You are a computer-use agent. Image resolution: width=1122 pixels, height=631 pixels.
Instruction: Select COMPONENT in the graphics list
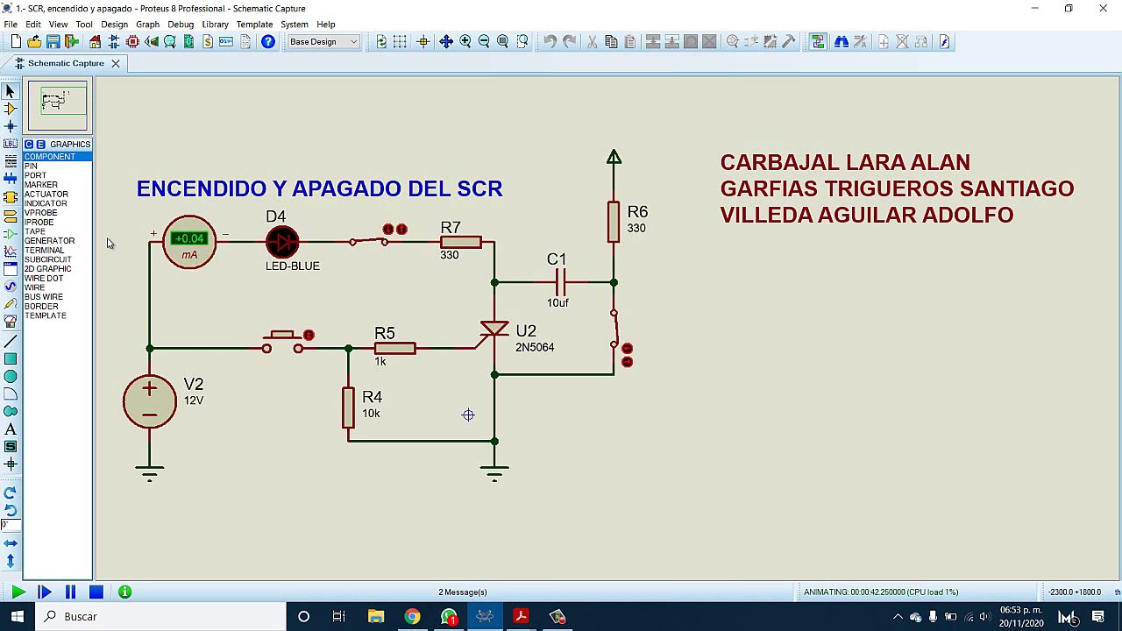[57, 157]
